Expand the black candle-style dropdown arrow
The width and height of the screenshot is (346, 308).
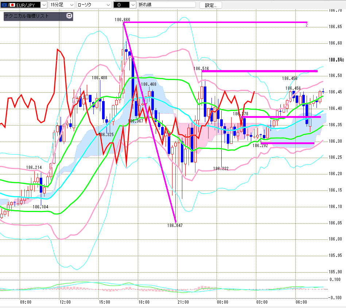click(133, 5)
